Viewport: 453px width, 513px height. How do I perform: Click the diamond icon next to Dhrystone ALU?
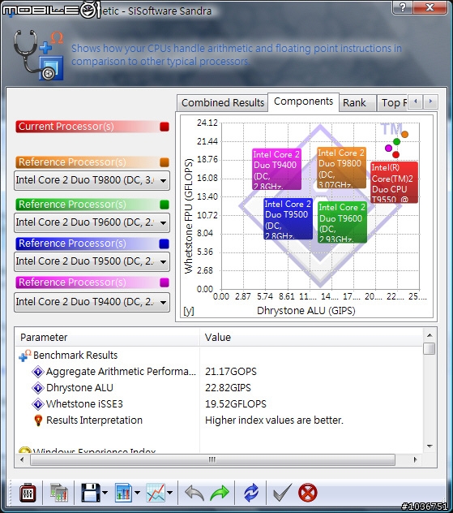(x=38, y=388)
